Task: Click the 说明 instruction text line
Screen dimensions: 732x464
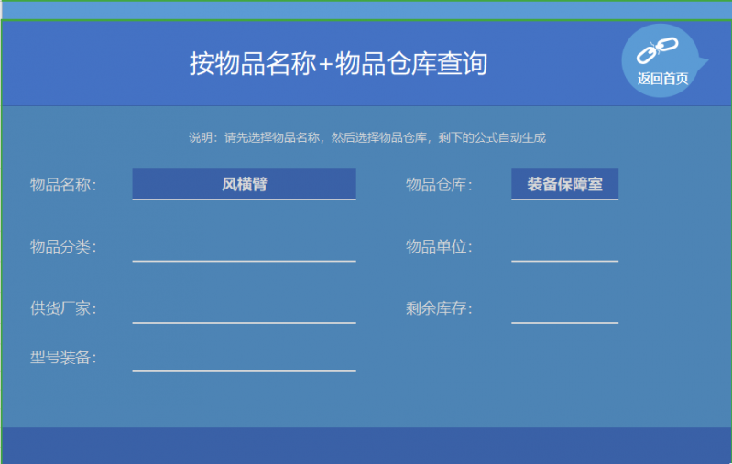Action: (x=366, y=137)
